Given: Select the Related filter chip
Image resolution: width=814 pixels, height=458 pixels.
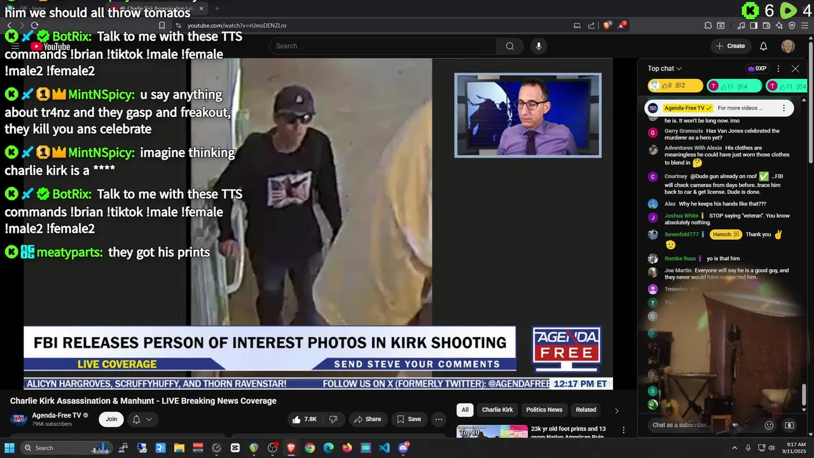Looking at the screenshot, I should (586, 410).
